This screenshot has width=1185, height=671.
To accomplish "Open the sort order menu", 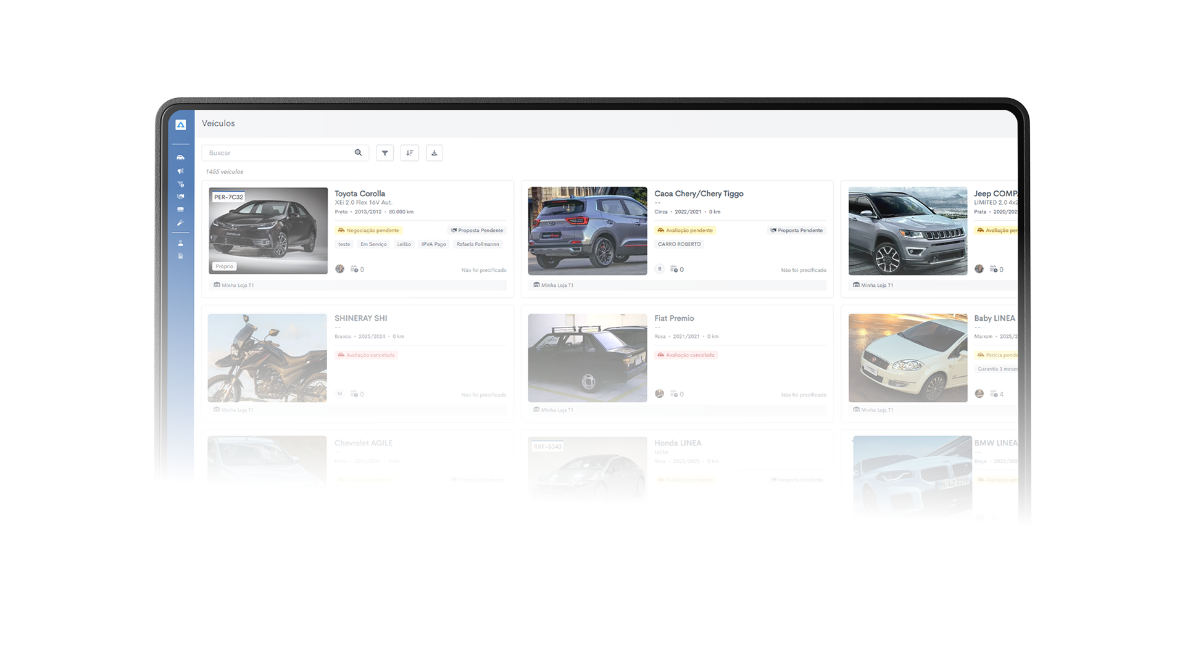I will tap(409, 153).
